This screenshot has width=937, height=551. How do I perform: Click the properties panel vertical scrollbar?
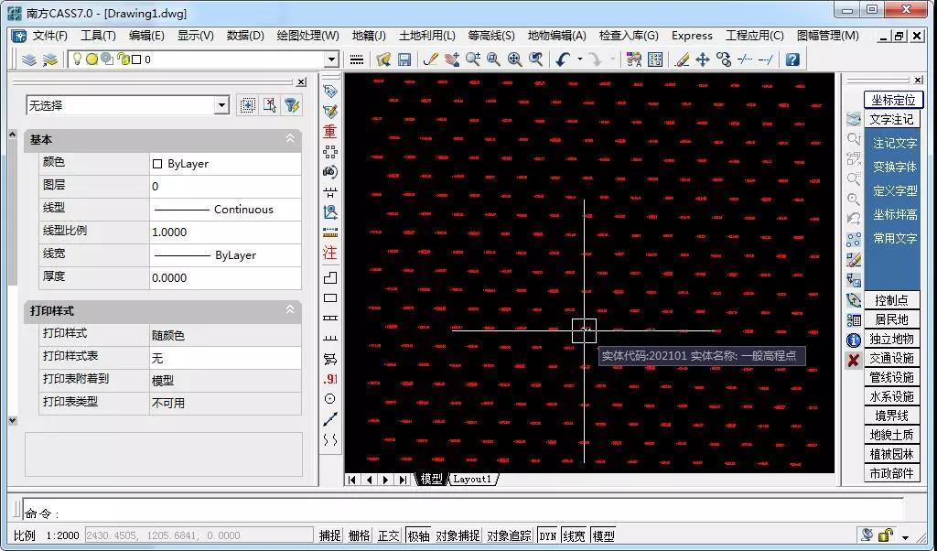(13, 277)
